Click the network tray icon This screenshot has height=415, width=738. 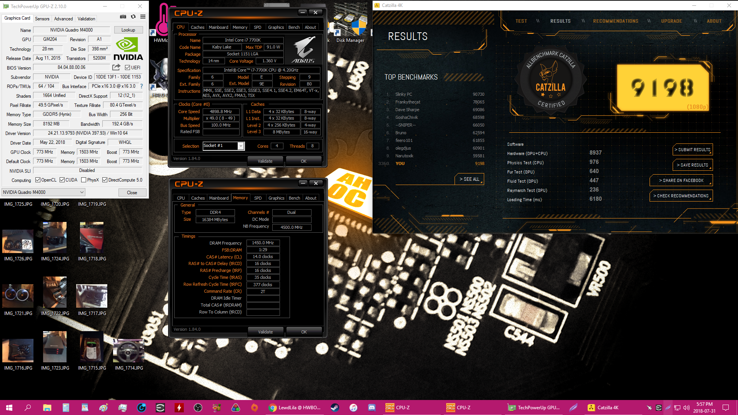[x=677, y=407]
